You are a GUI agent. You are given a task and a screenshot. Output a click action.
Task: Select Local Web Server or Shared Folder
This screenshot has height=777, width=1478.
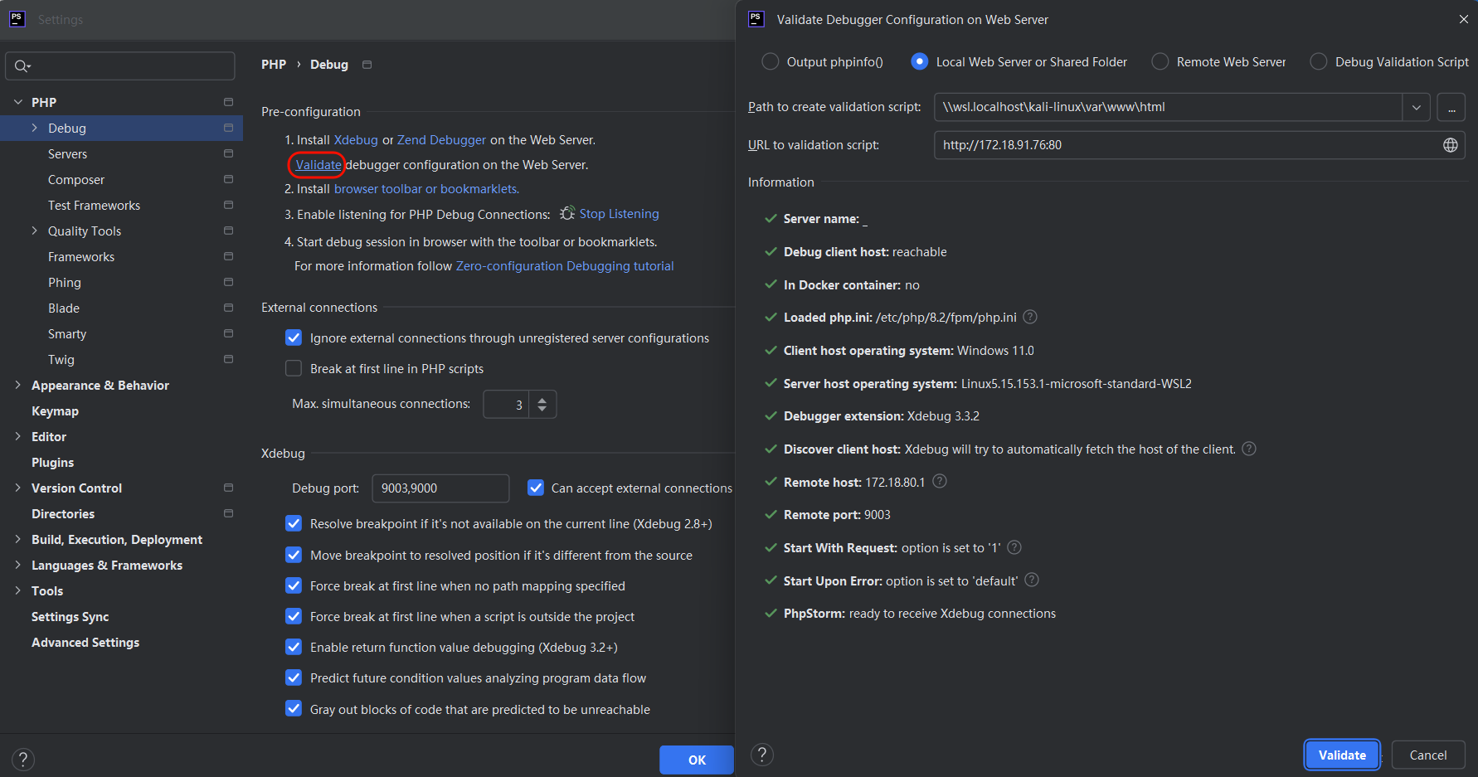919,61
